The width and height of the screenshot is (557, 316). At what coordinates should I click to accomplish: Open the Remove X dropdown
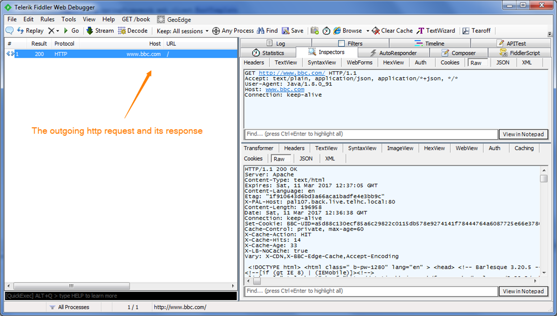pos(53,31)
